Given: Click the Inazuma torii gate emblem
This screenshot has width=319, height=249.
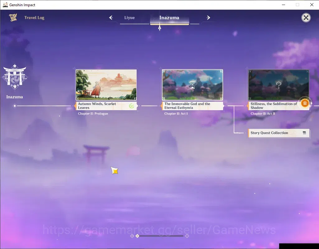Looking at the screenshot, I should tap(15, 77).
